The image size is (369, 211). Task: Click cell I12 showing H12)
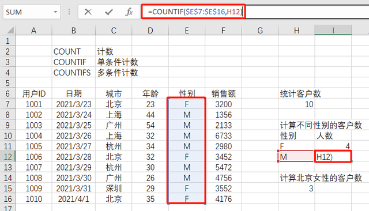(x=333, y=157)
